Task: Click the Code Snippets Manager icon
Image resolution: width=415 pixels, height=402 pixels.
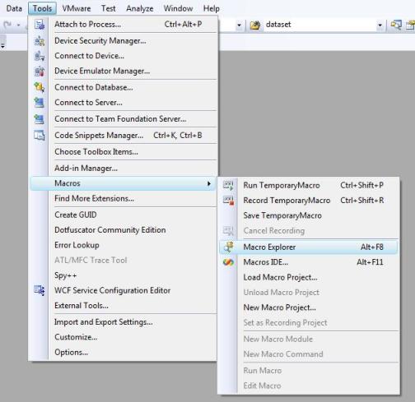Action: click(x=40, y=136)
